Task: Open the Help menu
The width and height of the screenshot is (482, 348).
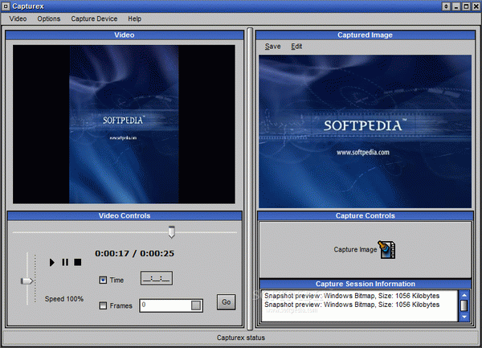Action: pos(135,18)
